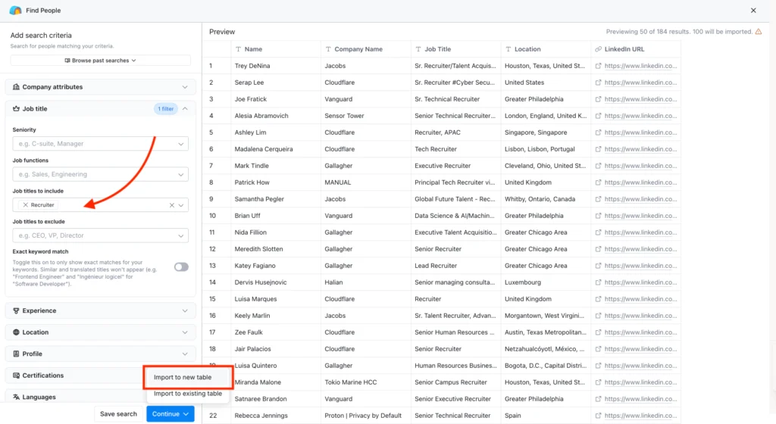776x424 pixels.
Task: Expand the Experience section
Action: click(x=100, y=310)
